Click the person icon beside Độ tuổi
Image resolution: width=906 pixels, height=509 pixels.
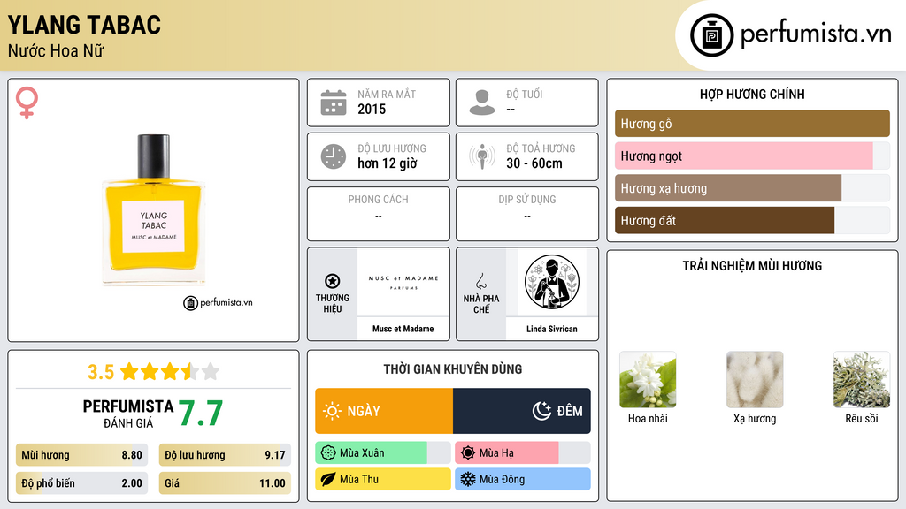pyautogui.click(x=482, y=103)
